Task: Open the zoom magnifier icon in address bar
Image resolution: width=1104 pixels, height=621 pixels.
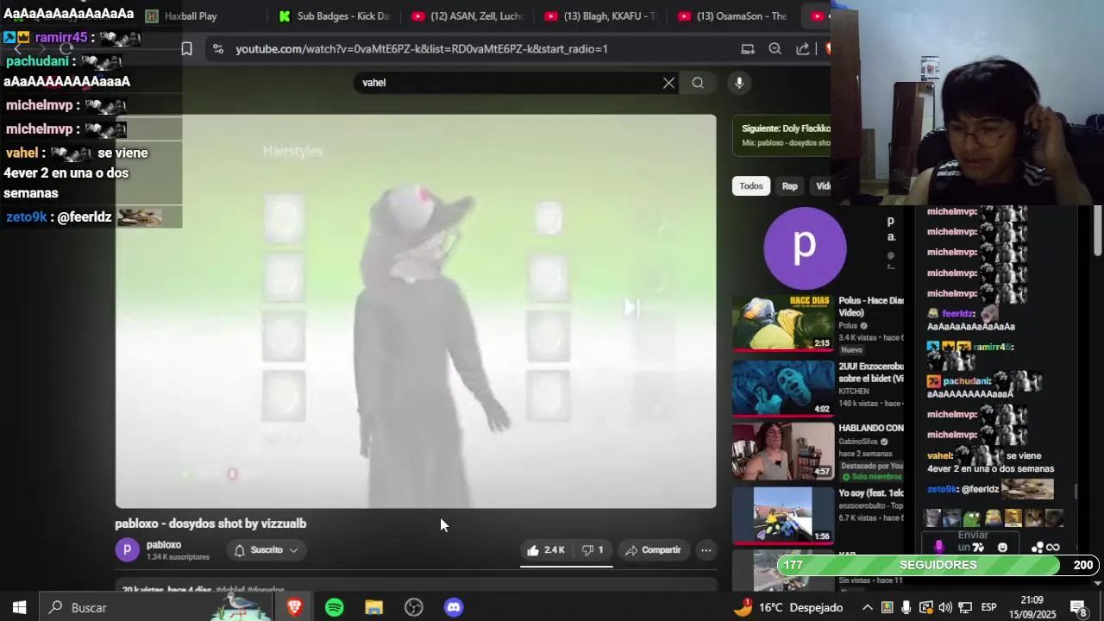Action: click(775, 49)
